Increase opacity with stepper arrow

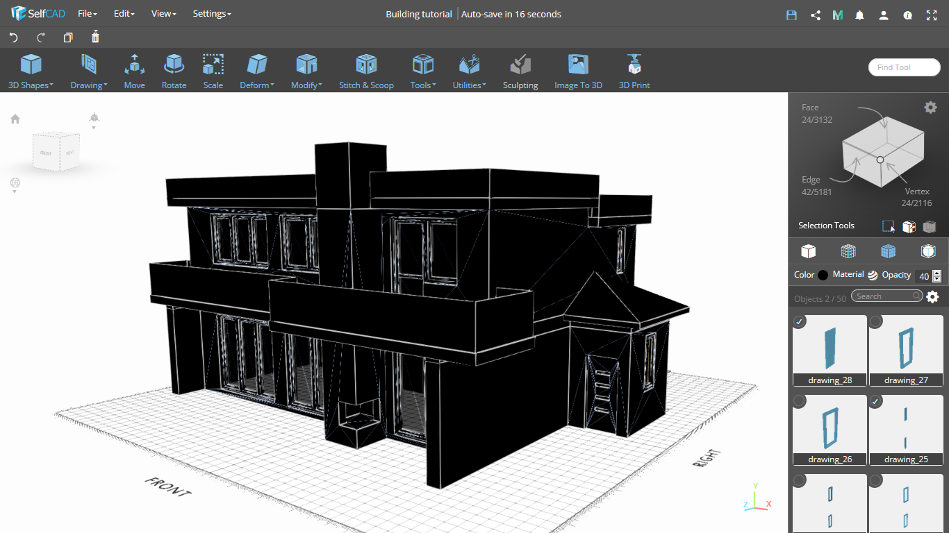pyautogui.click(x=937, y=273)
